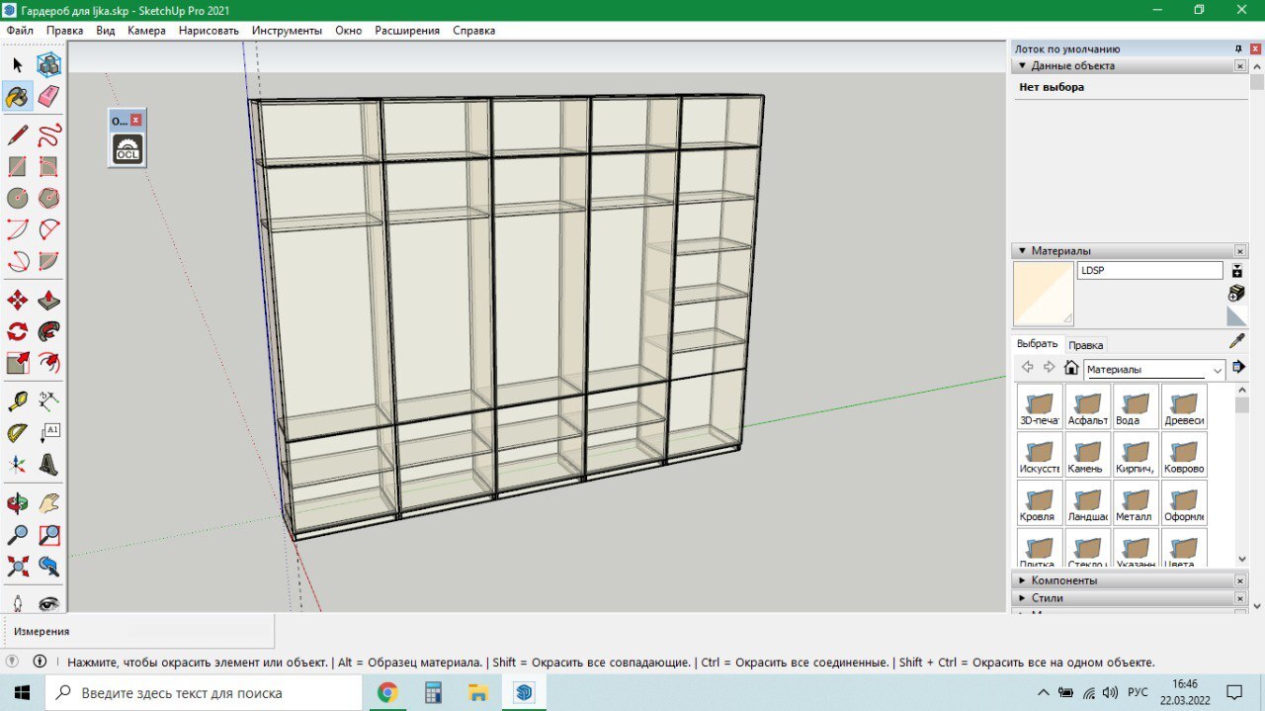Pick the Offset tool
1265x711 pixels.
click(48, 363)
